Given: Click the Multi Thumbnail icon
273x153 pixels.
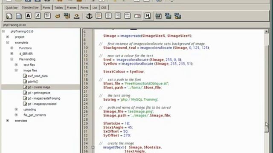Looking at the screenshot, I should [177, 16].
